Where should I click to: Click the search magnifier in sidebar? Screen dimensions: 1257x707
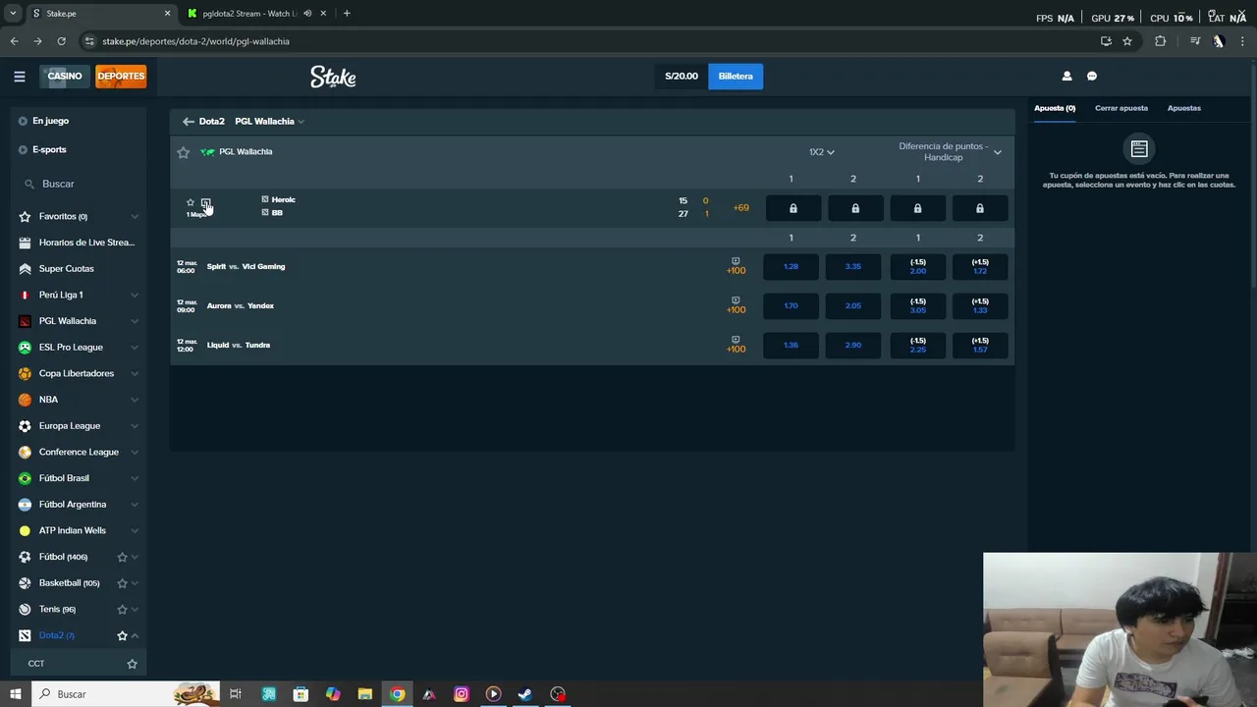tap(29, 184)
